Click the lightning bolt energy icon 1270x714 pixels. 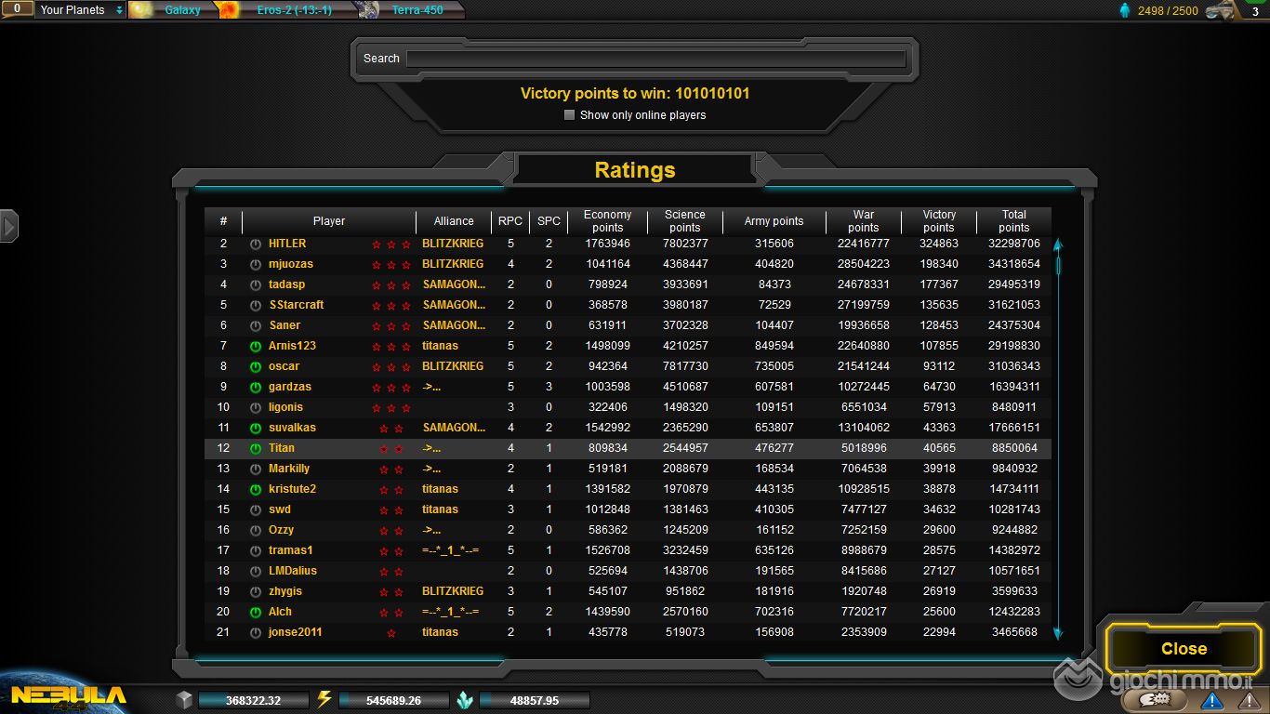click(x=324, y=700)
